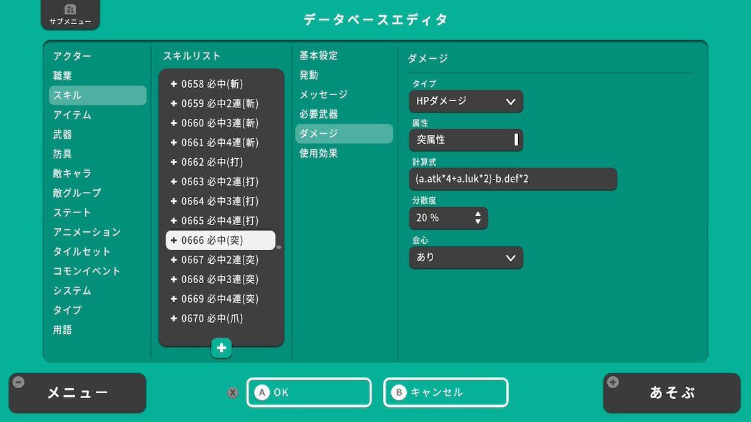Screen dimensions: 751x422
Task: Click the X button icon left of OK
Action: point(233,393)
